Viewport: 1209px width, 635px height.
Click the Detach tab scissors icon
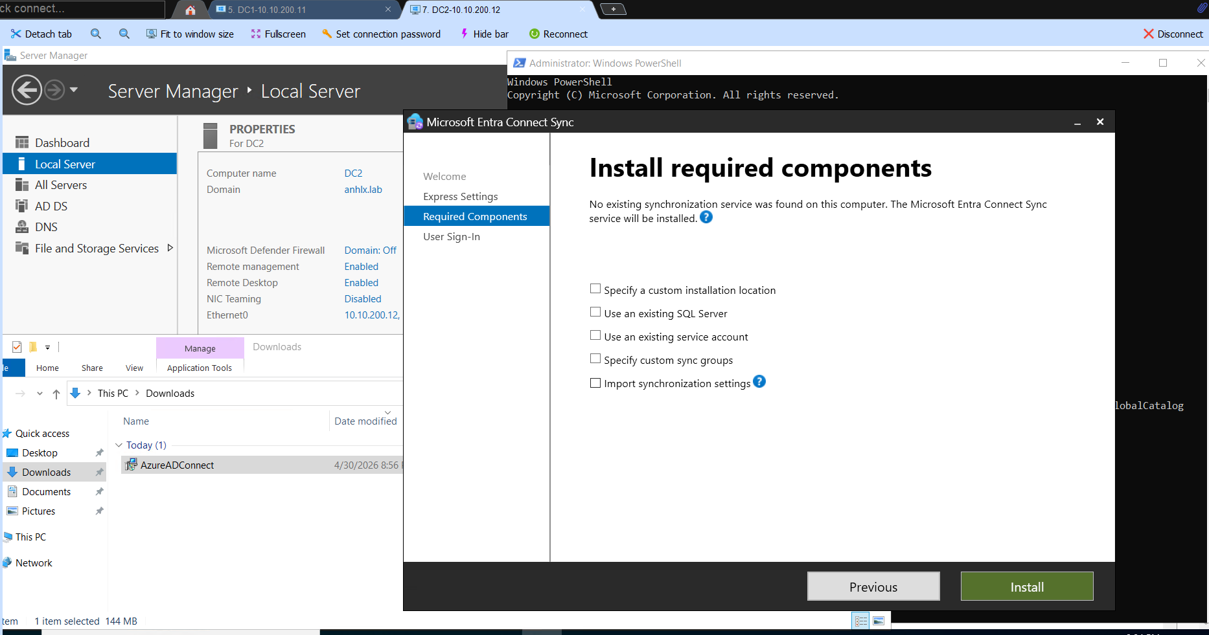16,34
